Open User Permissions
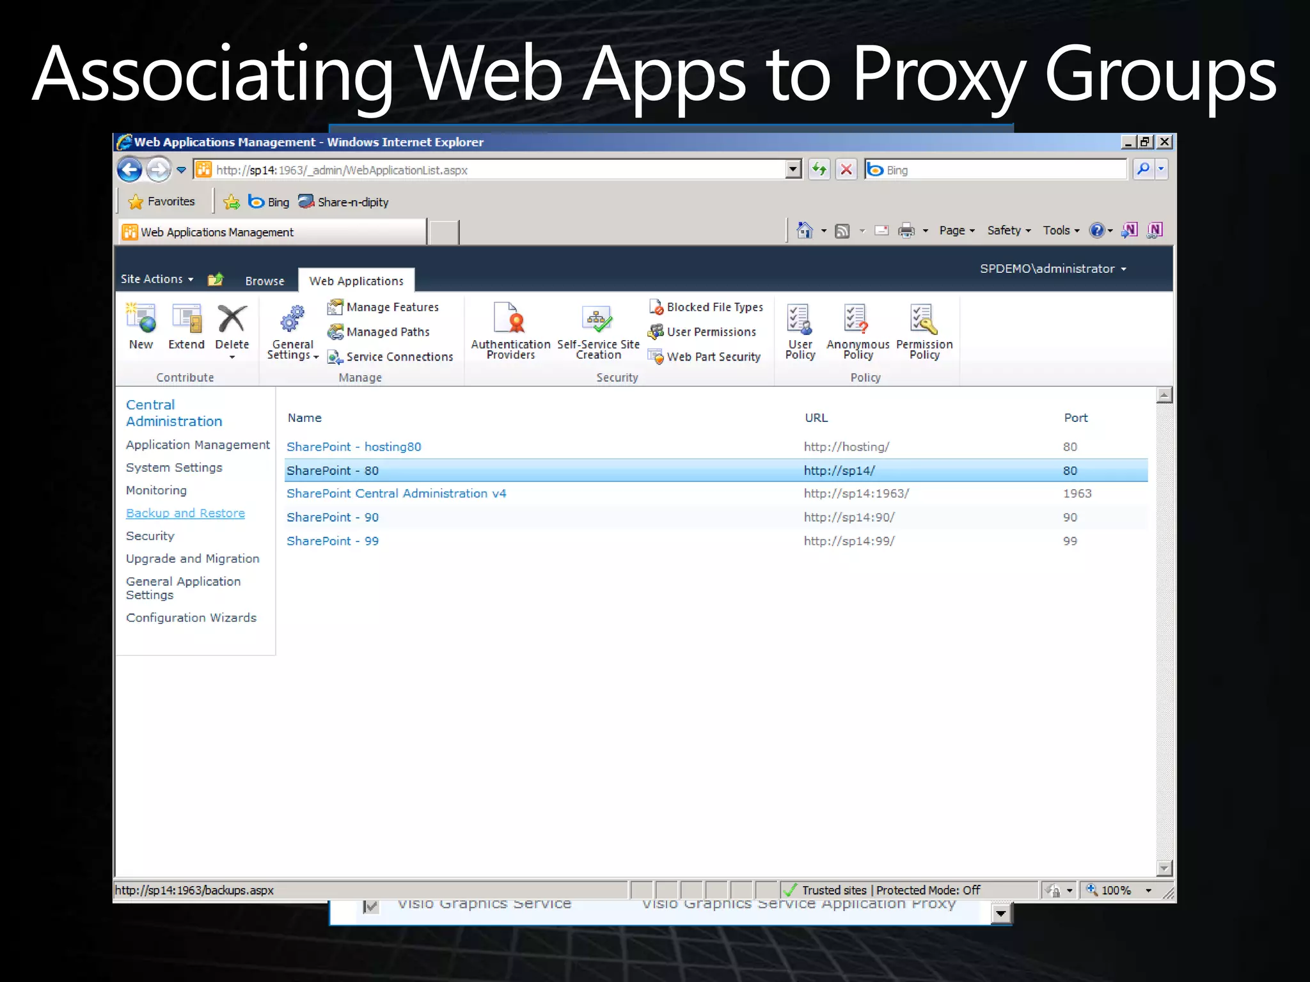1310x982 pixels. (x=702, y=332)
